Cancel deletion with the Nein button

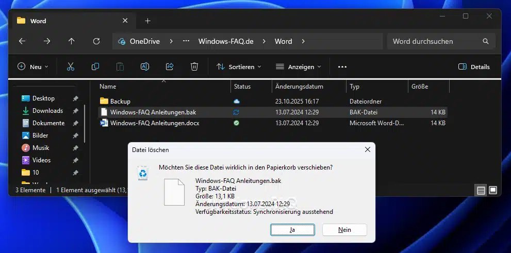[x=344, y=230]
